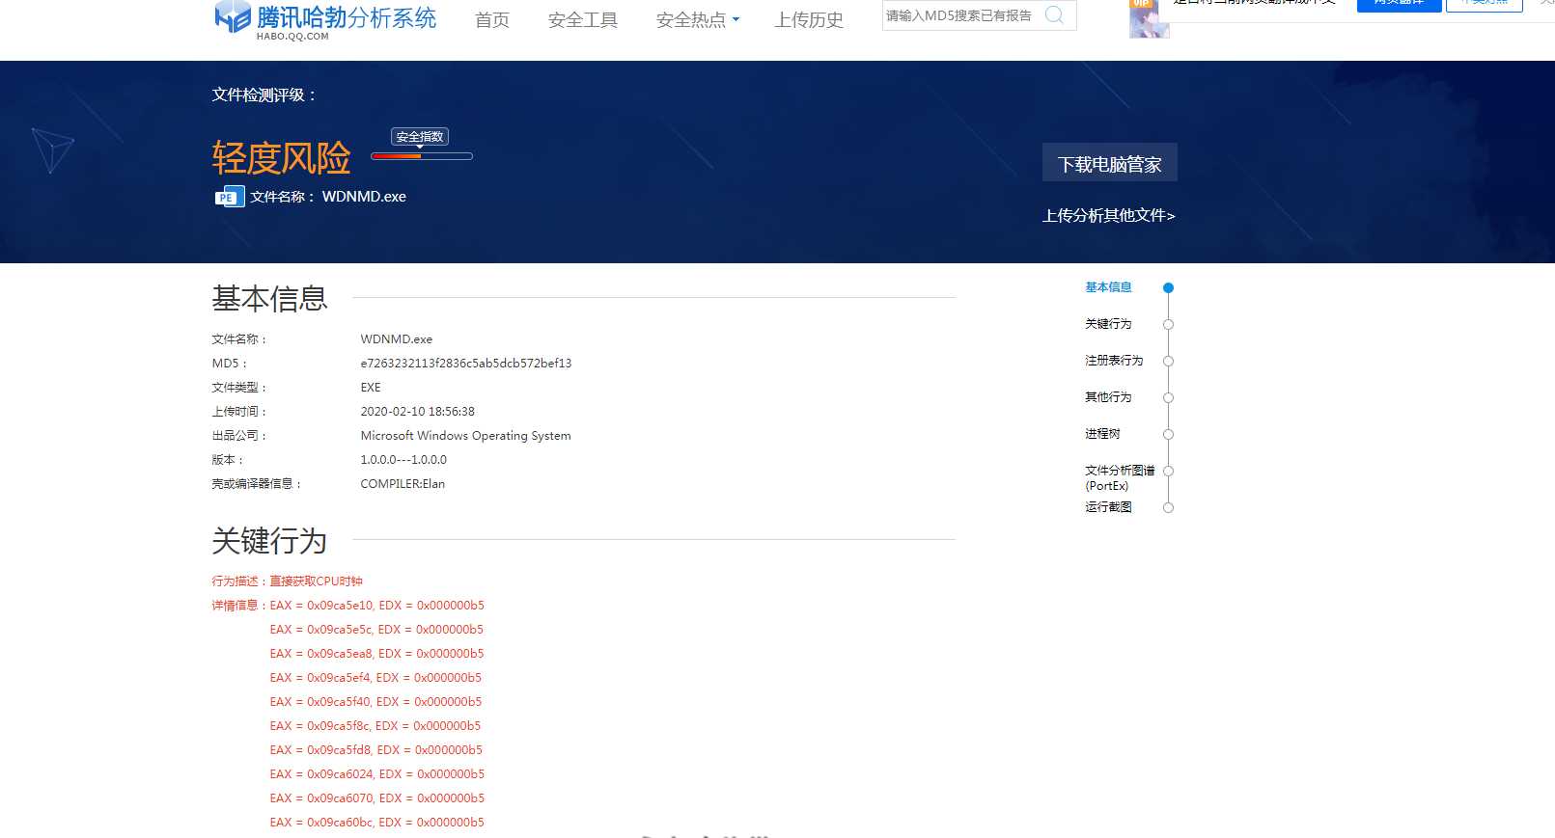Click row EAX = 0x09ca6024
This screenshot has width=1555, height=838.
376,774
